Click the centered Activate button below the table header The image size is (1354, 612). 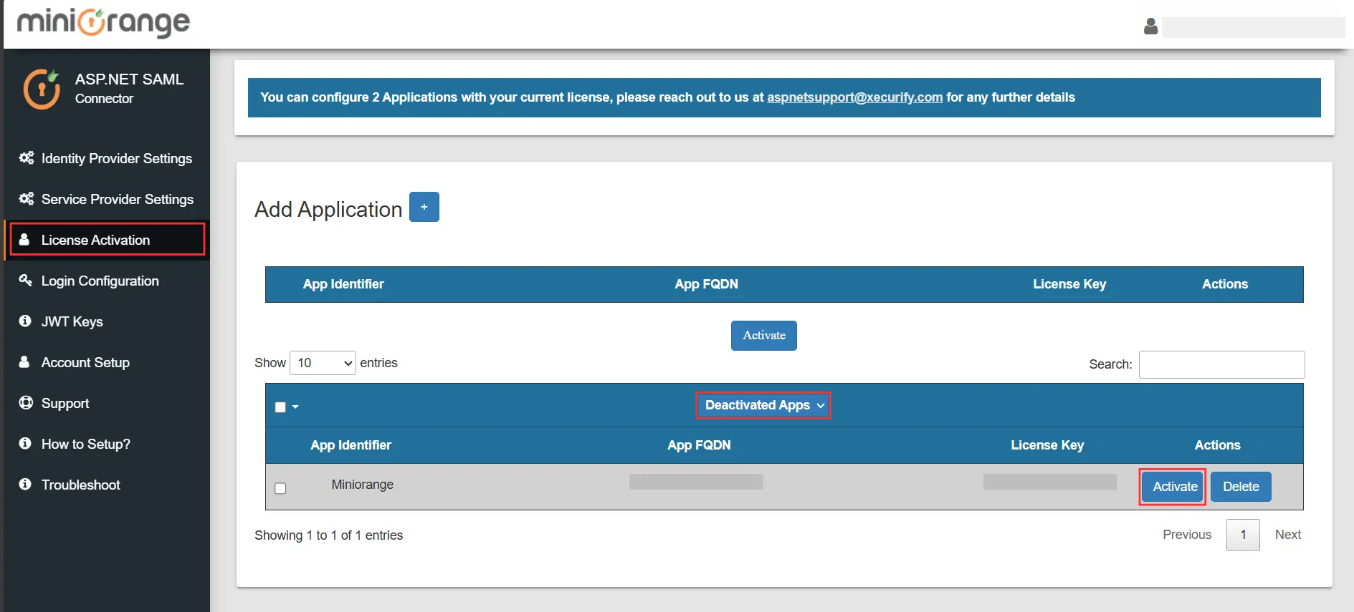coord(764,336)
